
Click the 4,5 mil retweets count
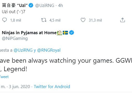coord(55,20)
